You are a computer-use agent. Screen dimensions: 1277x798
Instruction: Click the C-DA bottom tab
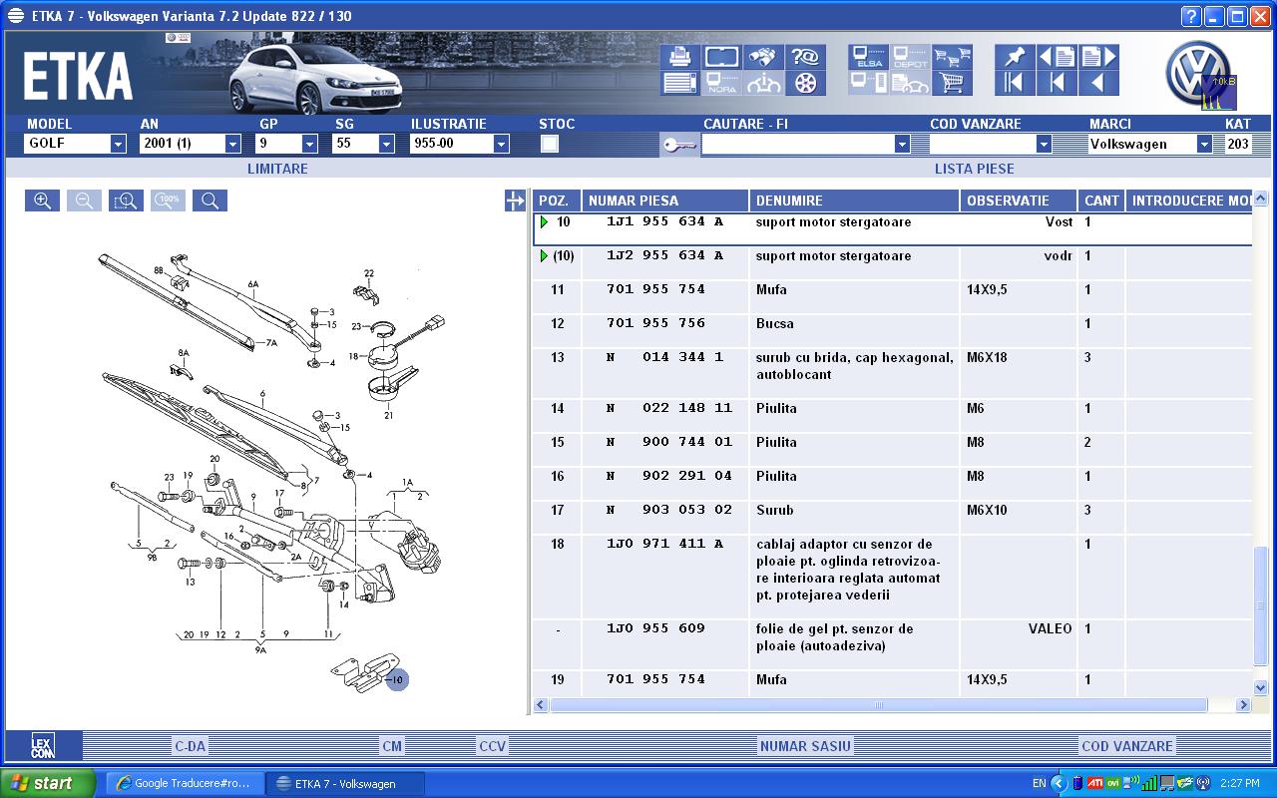click(190, 746)
